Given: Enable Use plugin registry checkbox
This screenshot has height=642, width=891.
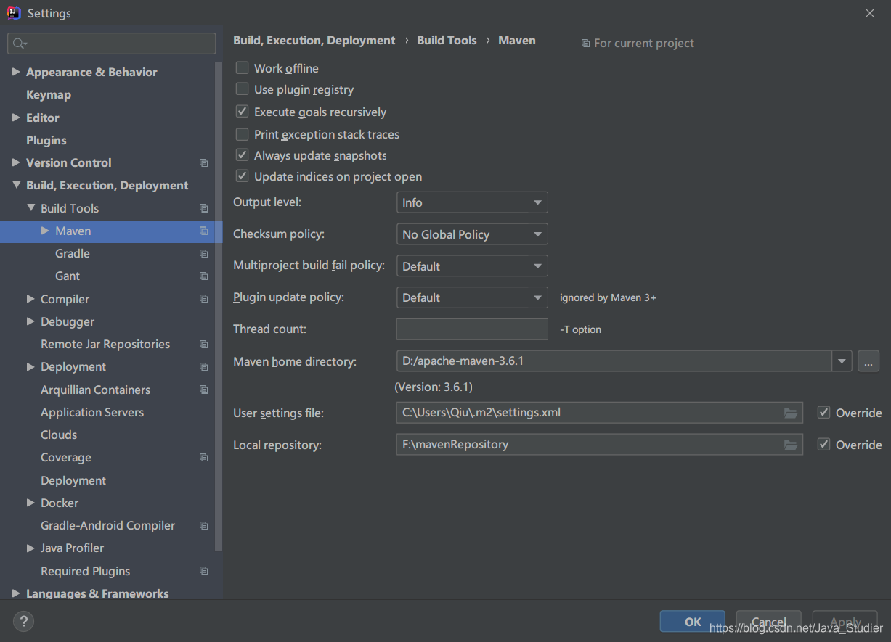Looking at the screenshot, I should point(243,89).
